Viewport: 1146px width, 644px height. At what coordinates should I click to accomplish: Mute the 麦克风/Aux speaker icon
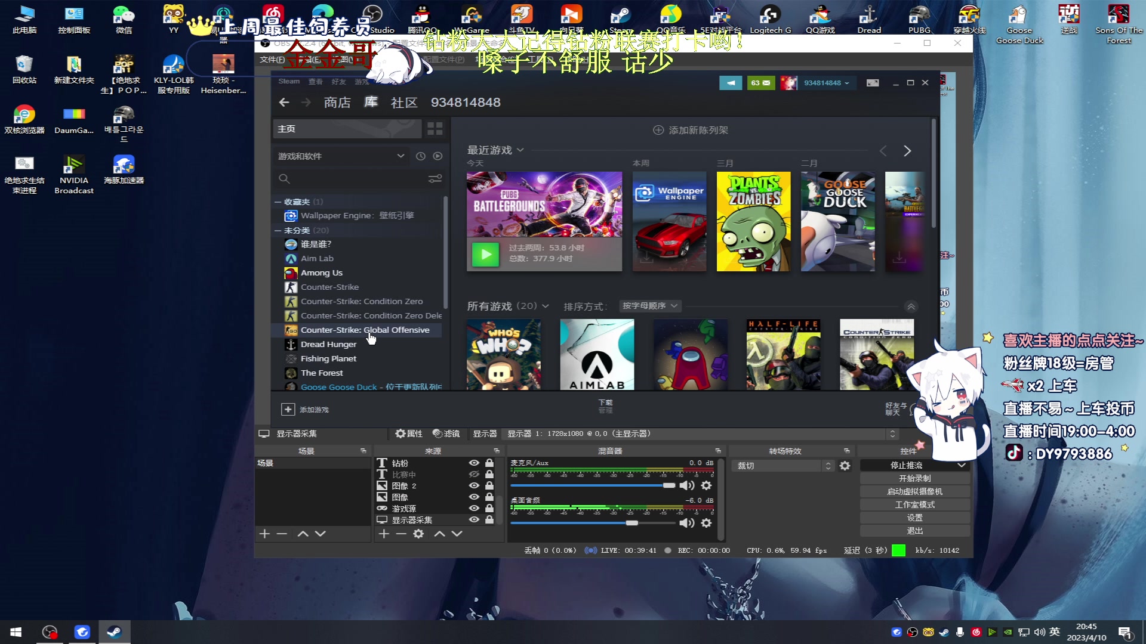tap(686, 485)
